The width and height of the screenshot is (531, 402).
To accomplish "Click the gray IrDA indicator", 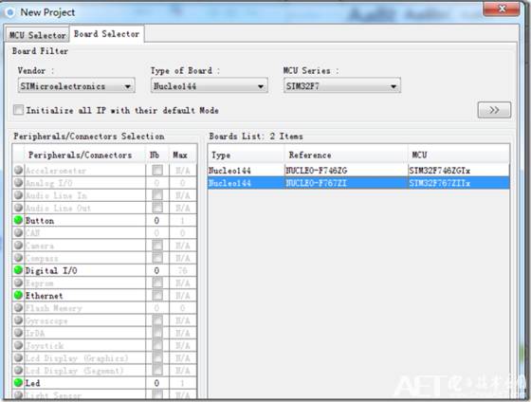I will click(x=18, y=333).
